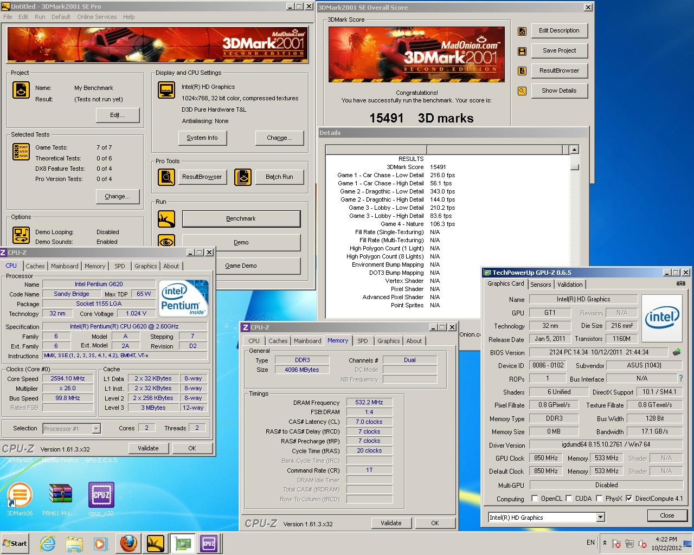The width and height of the screenshot is (694, 555).
Task: Click the GPU-Z BIOS save chip icon
Action: click(x=677, y=352)
